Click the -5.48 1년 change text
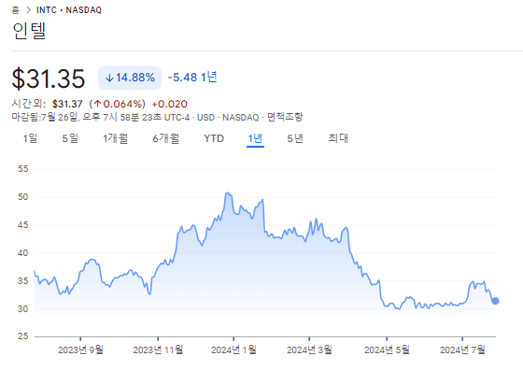This screenshot has height=371, width=523. click(x=192, y=78)
